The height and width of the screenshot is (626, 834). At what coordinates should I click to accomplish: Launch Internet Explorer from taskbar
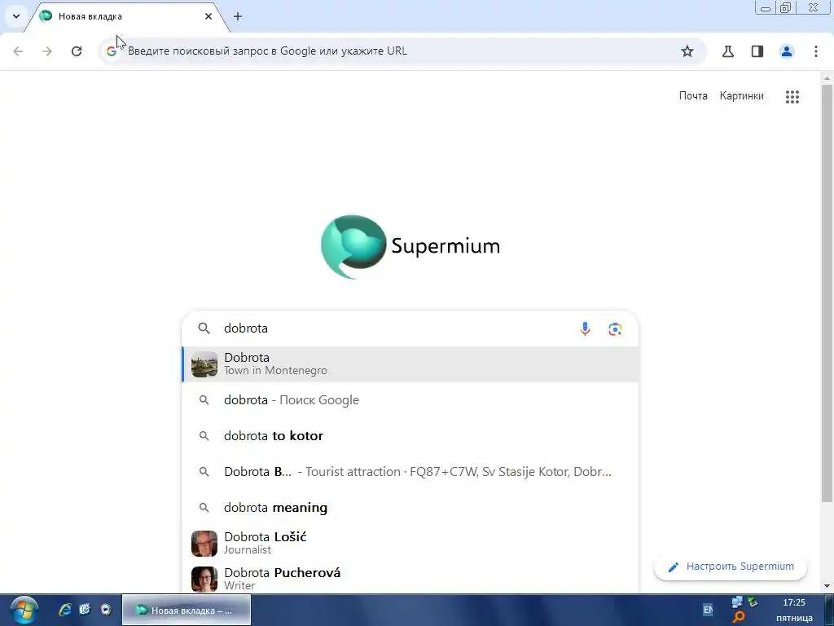(x=65, y=610)
